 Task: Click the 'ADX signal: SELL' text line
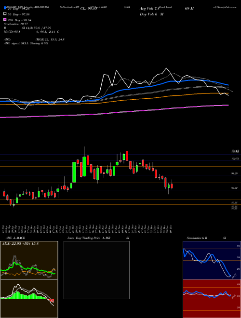coord(26,43)
